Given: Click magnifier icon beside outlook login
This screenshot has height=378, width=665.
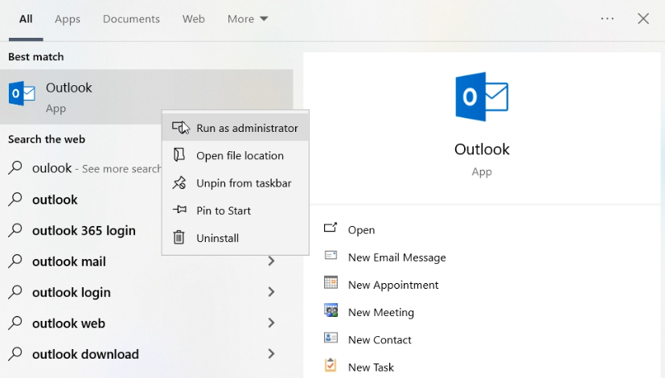Looking at the screenshot, I should [15, 291].
